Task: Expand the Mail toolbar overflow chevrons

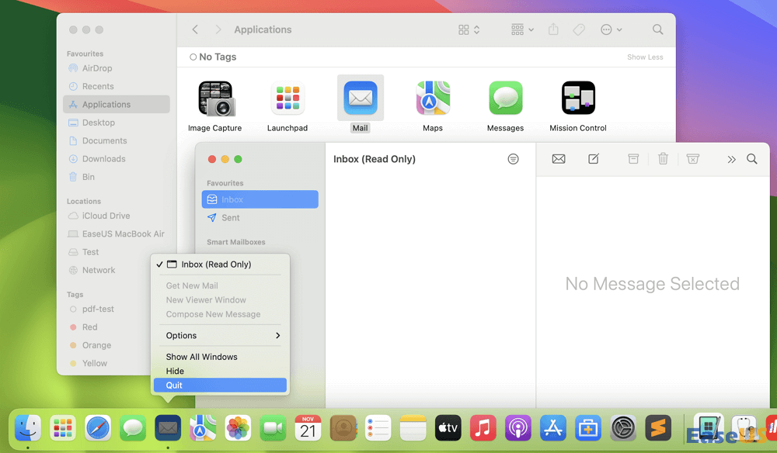Action: (731, 159)
